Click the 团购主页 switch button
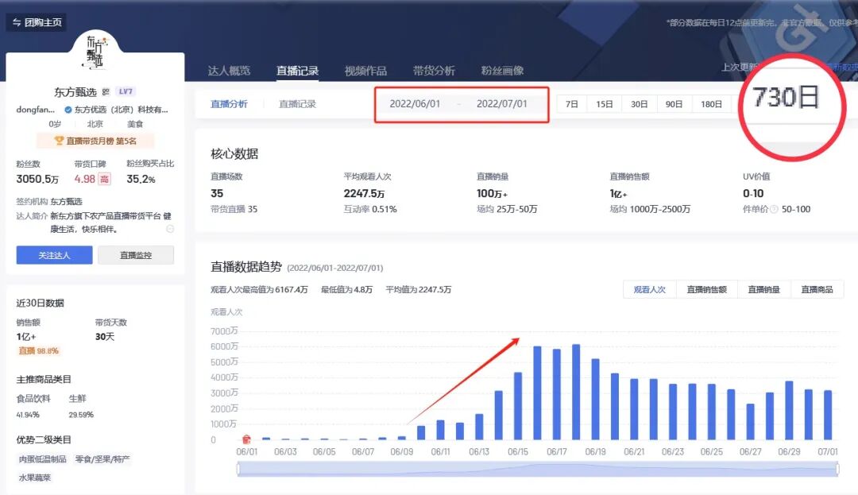Viewport: 858px width, 495px height. click(36, 22)
